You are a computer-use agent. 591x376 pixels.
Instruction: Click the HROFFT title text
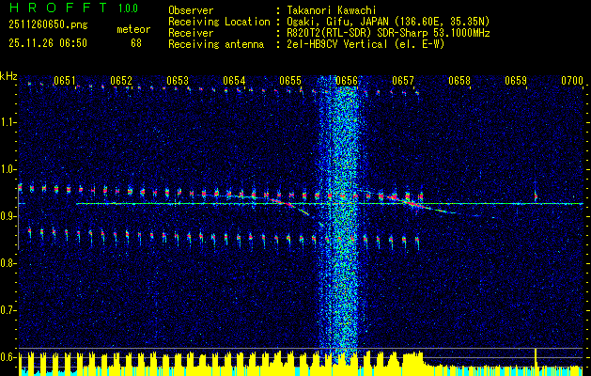tap(58, 8)
